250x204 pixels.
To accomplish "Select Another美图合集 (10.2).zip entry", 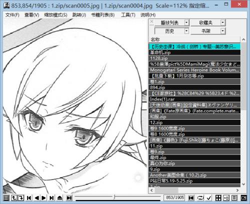I will point(194,175).
